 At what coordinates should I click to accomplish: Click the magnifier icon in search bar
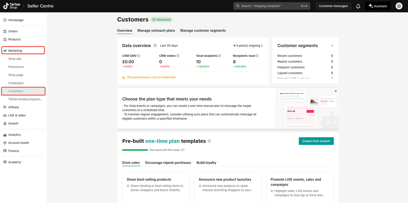(x=238, y=6)
